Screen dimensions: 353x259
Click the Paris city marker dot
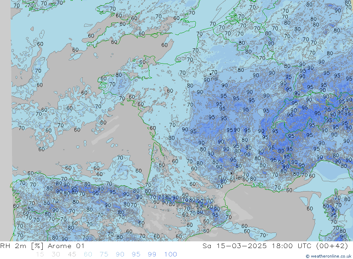click(210, 74)
